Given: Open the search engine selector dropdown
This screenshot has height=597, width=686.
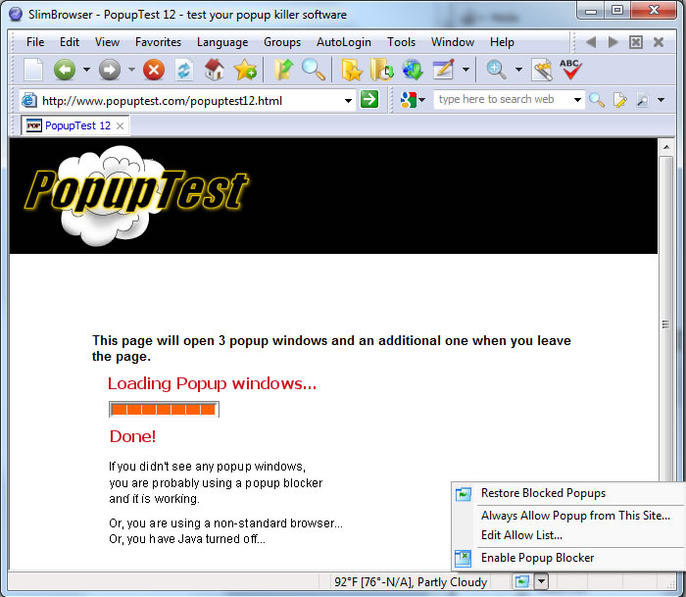Looking at the screenshot, I should [x=422, y=100].
